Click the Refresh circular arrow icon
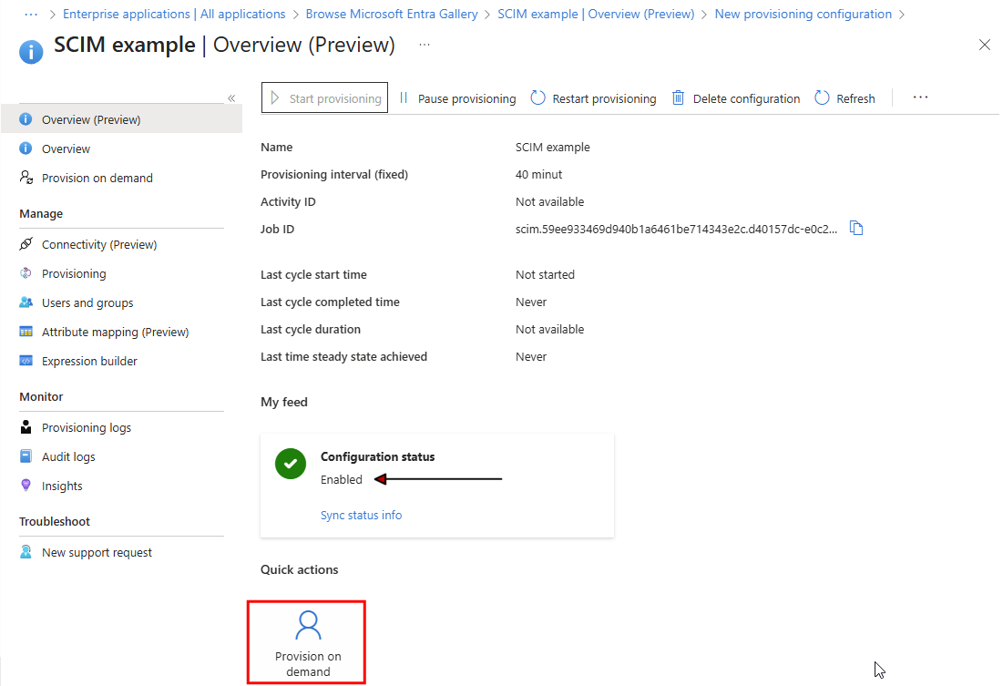Viewport: 1003px width, 686px height. coord(822,97)
